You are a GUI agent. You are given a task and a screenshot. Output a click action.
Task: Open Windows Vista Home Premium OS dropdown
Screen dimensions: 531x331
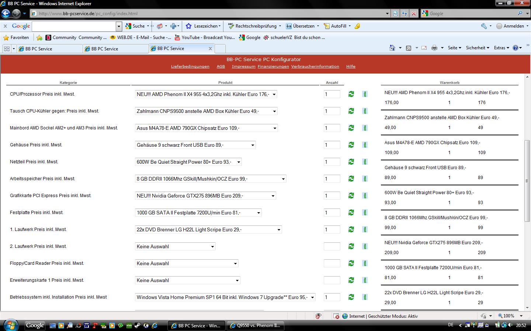(x=225, y=297)
